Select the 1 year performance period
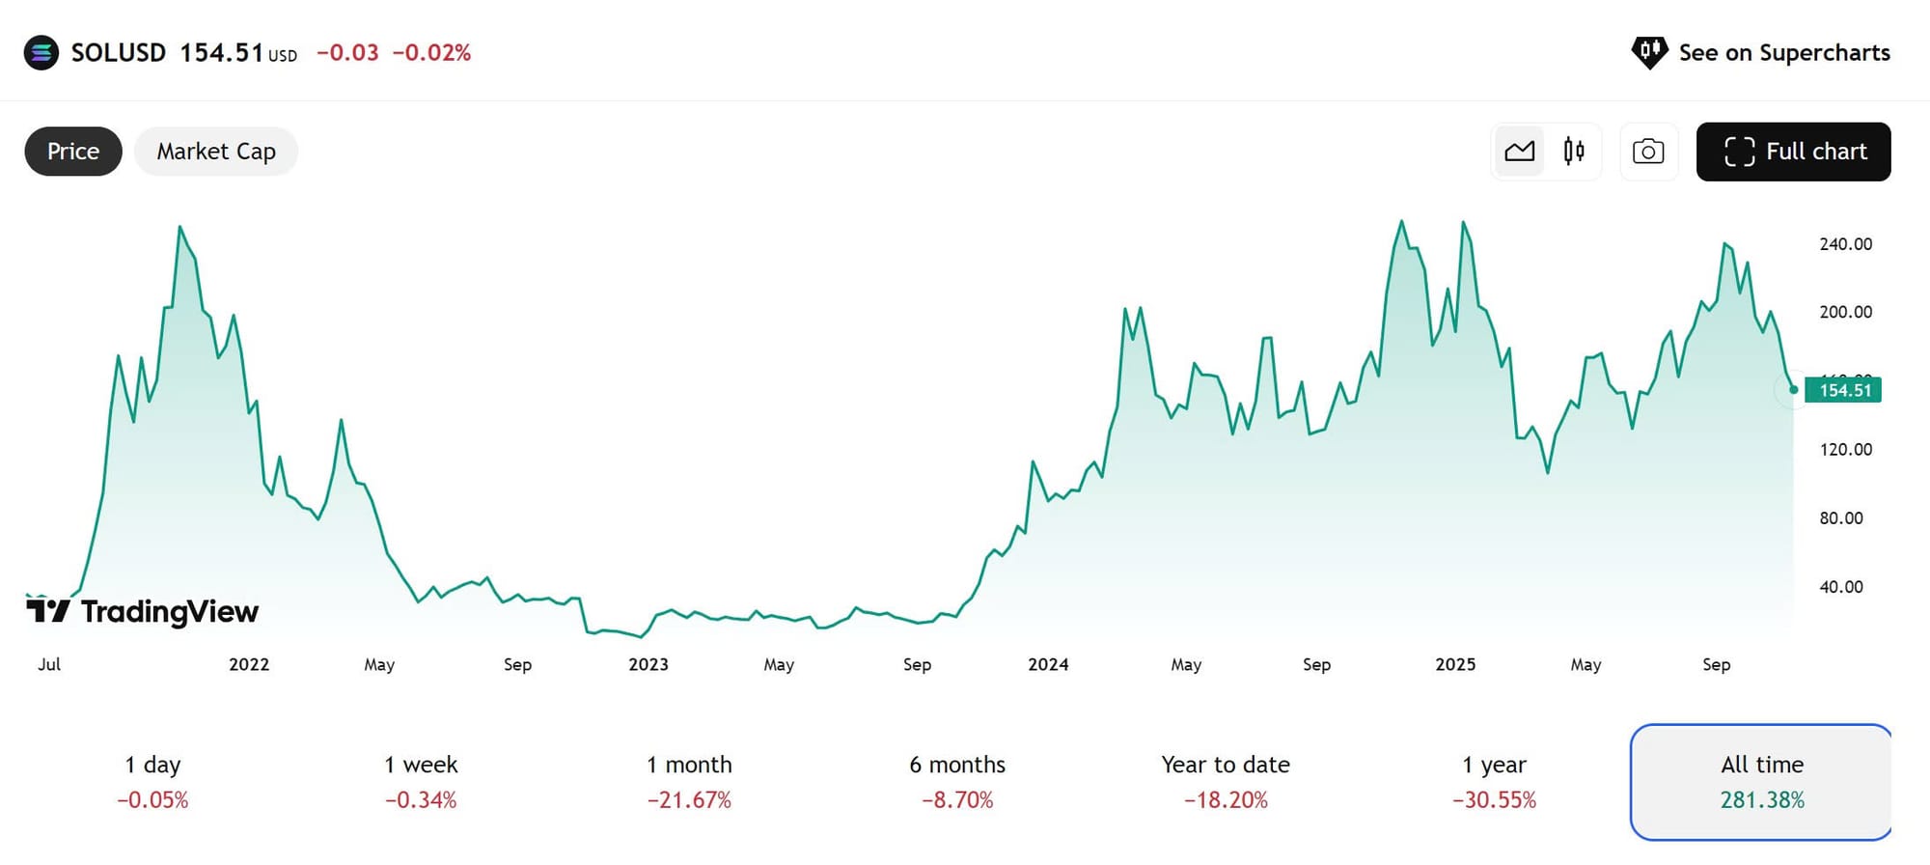1930x865 pixels. point(1494,782)
